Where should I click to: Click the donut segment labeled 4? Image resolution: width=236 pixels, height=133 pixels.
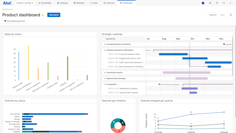click(123, 122)
